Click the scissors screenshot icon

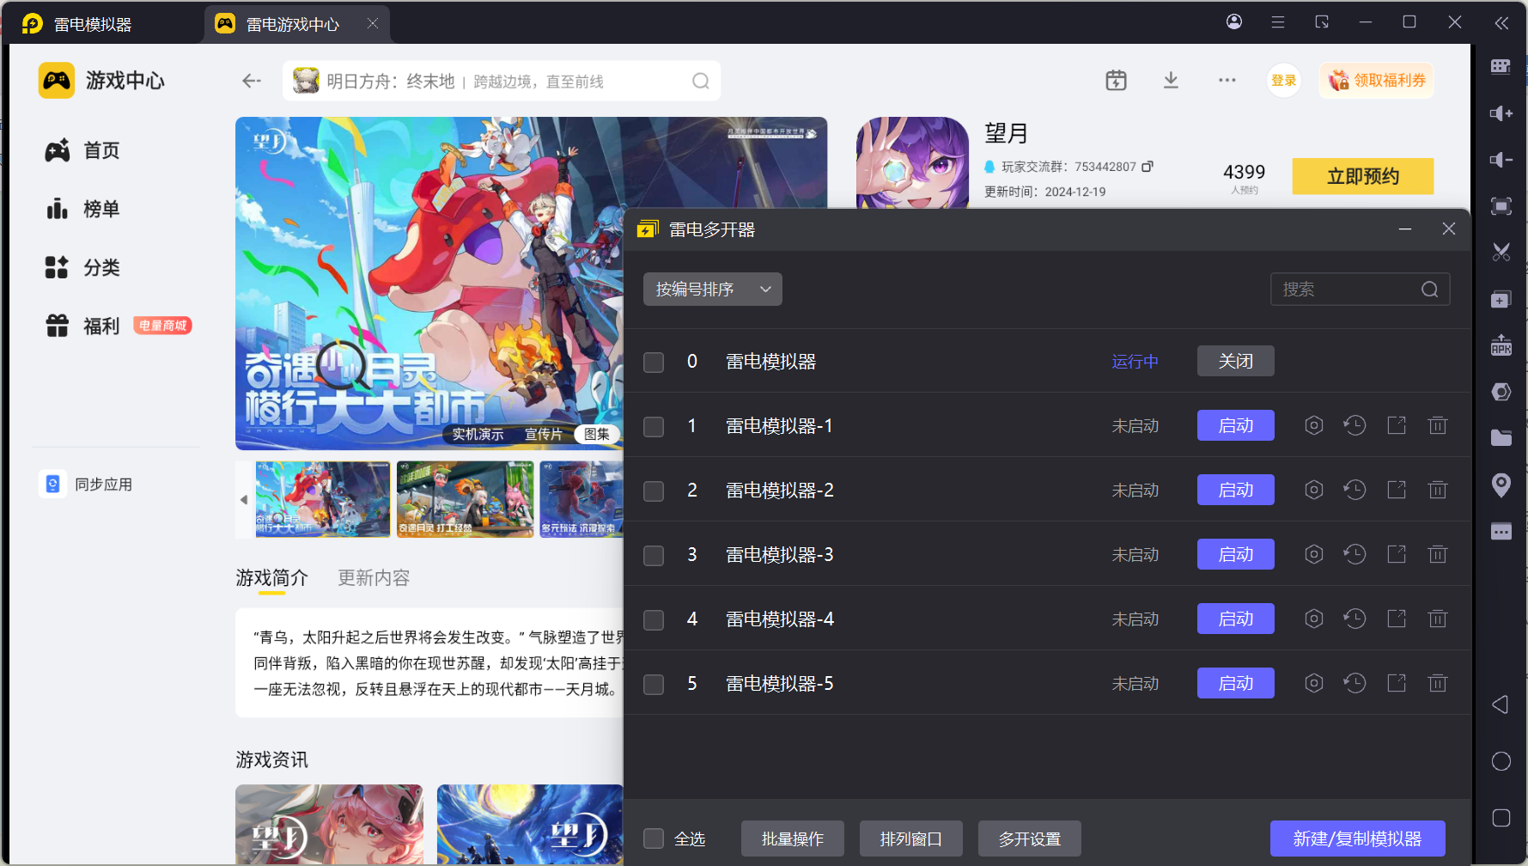click(1501, 253)
